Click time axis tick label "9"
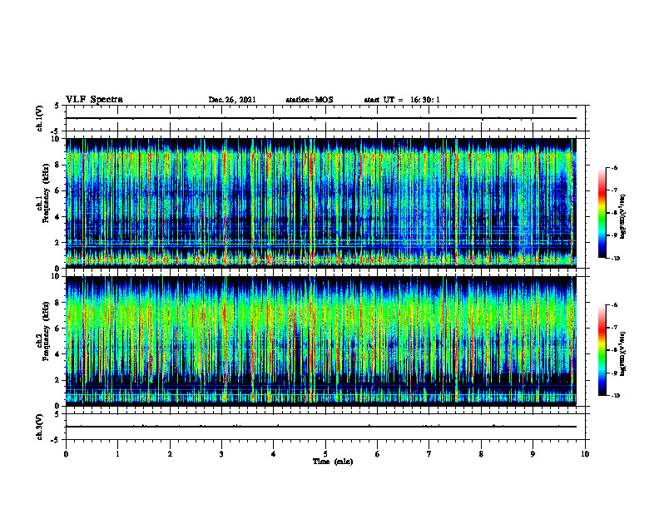The height and width of the screenshot is (509, 659). point(533,454)
